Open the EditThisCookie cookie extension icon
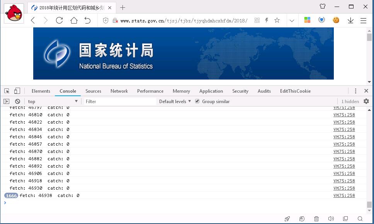 (336, 20)
